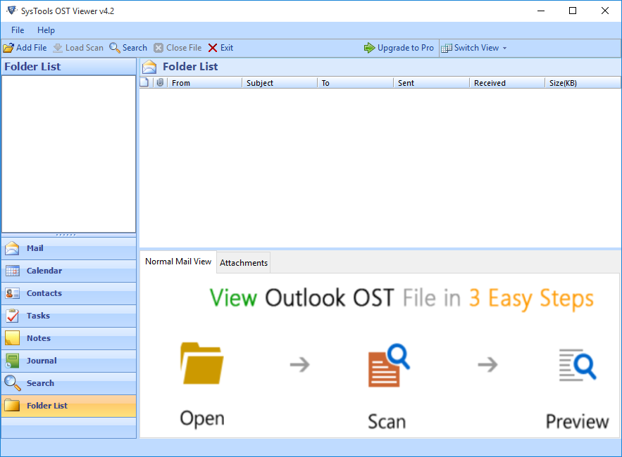This screenshot has width=622, height=457.
Task: Click the envelope icon beside Folder List heading
Action: (x=149, y=67)
